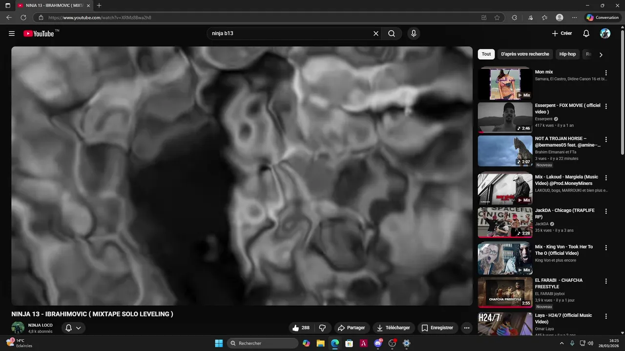Open options for EL FARABI CHAFCHA FREESTYLE
Screen dimensions: 625x351
click(606, 281)
